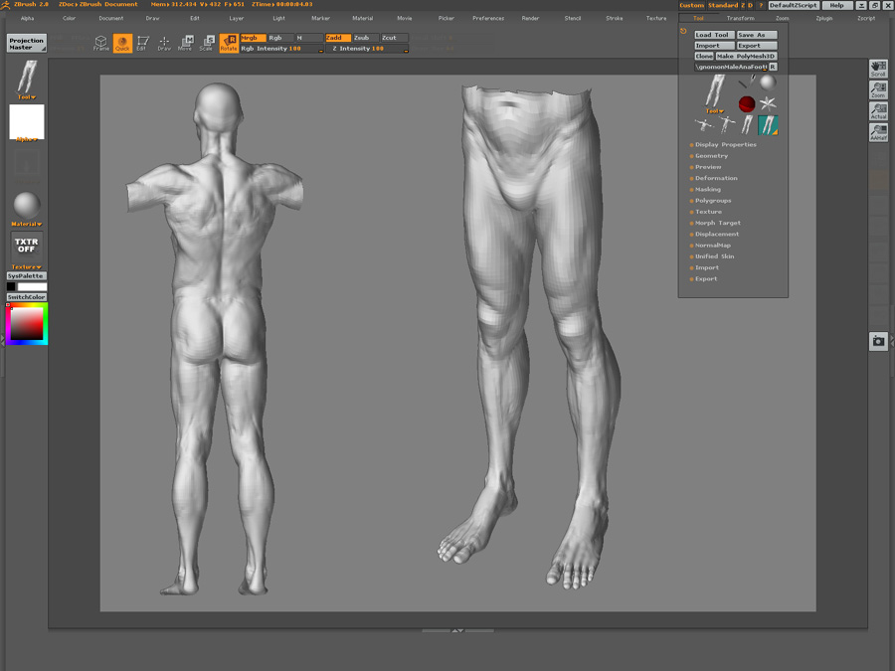The image size is (895, 671).
Task: Open the Material menu
Action: coord(362,18)
